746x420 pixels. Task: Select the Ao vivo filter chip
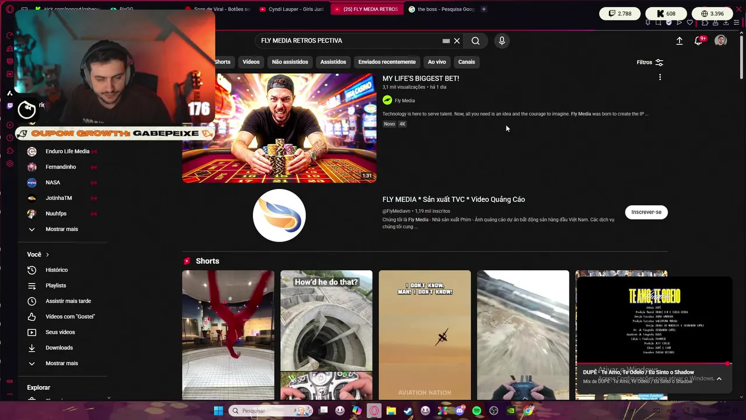click(x=437, y=62)
